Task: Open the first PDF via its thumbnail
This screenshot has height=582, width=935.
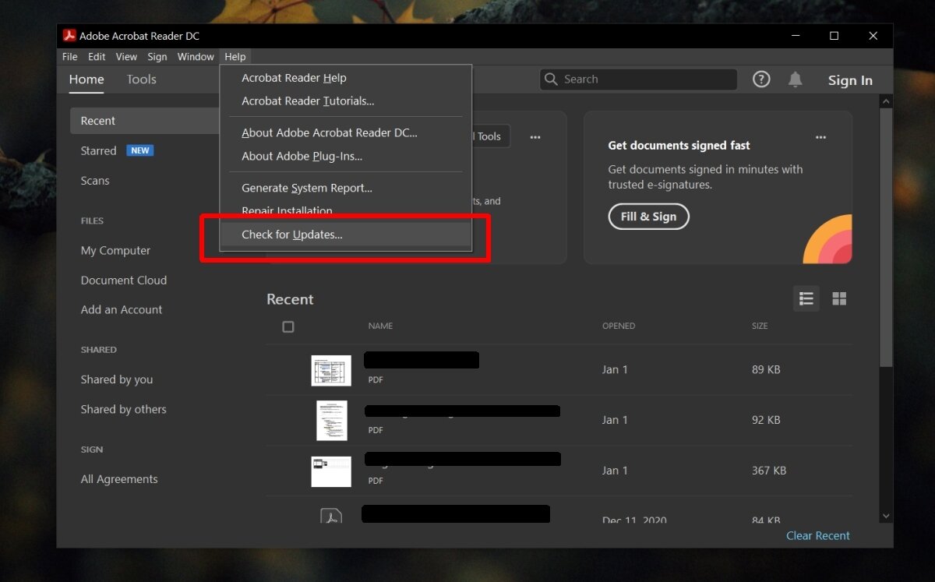Action: (x=330, y=369)
